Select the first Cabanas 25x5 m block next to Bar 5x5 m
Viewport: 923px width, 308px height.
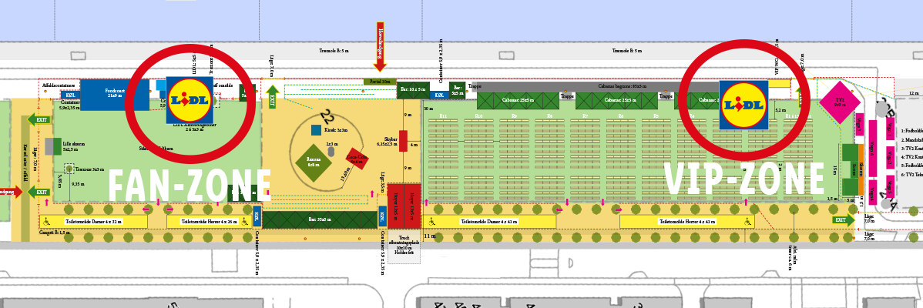tap(518, 101)
